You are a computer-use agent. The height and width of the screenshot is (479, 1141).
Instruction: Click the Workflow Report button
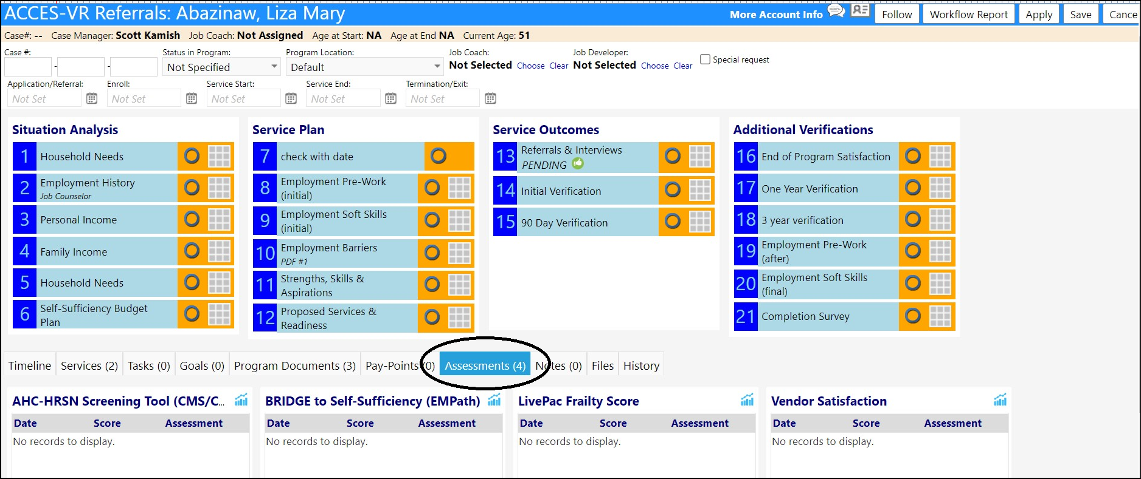969,15
